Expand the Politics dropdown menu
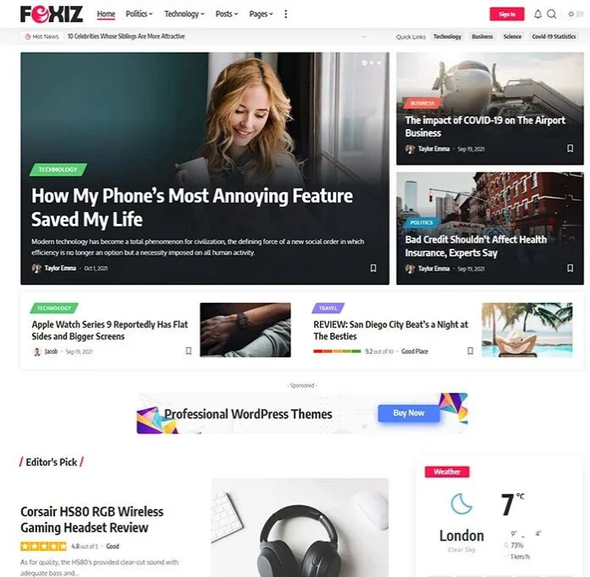This screenshot has width=590, height=577. tap(139, 14)
